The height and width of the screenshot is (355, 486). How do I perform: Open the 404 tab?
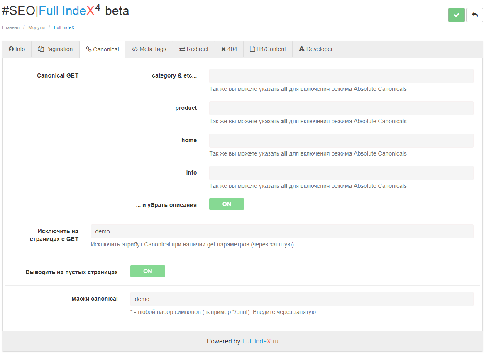coord(229,49)
